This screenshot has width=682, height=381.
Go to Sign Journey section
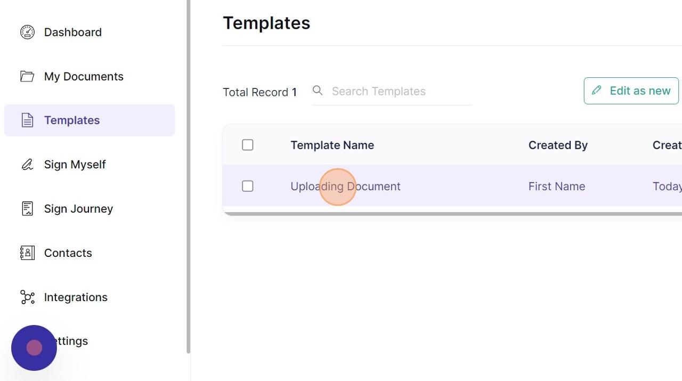(x=90, y=208)
